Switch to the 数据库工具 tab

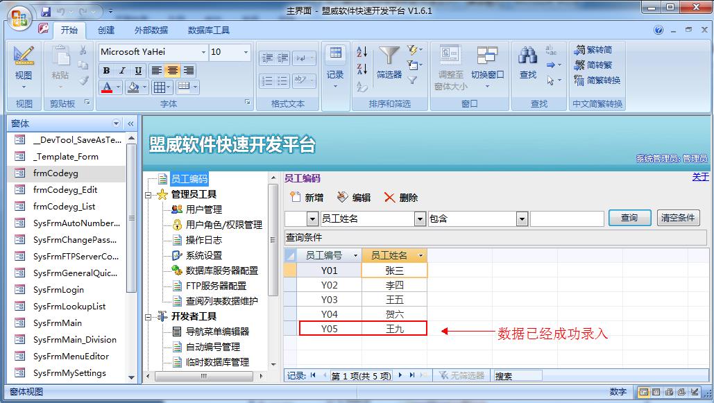click(209, 30)
